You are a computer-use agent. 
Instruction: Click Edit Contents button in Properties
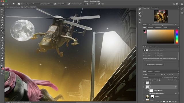coord(155,65)
